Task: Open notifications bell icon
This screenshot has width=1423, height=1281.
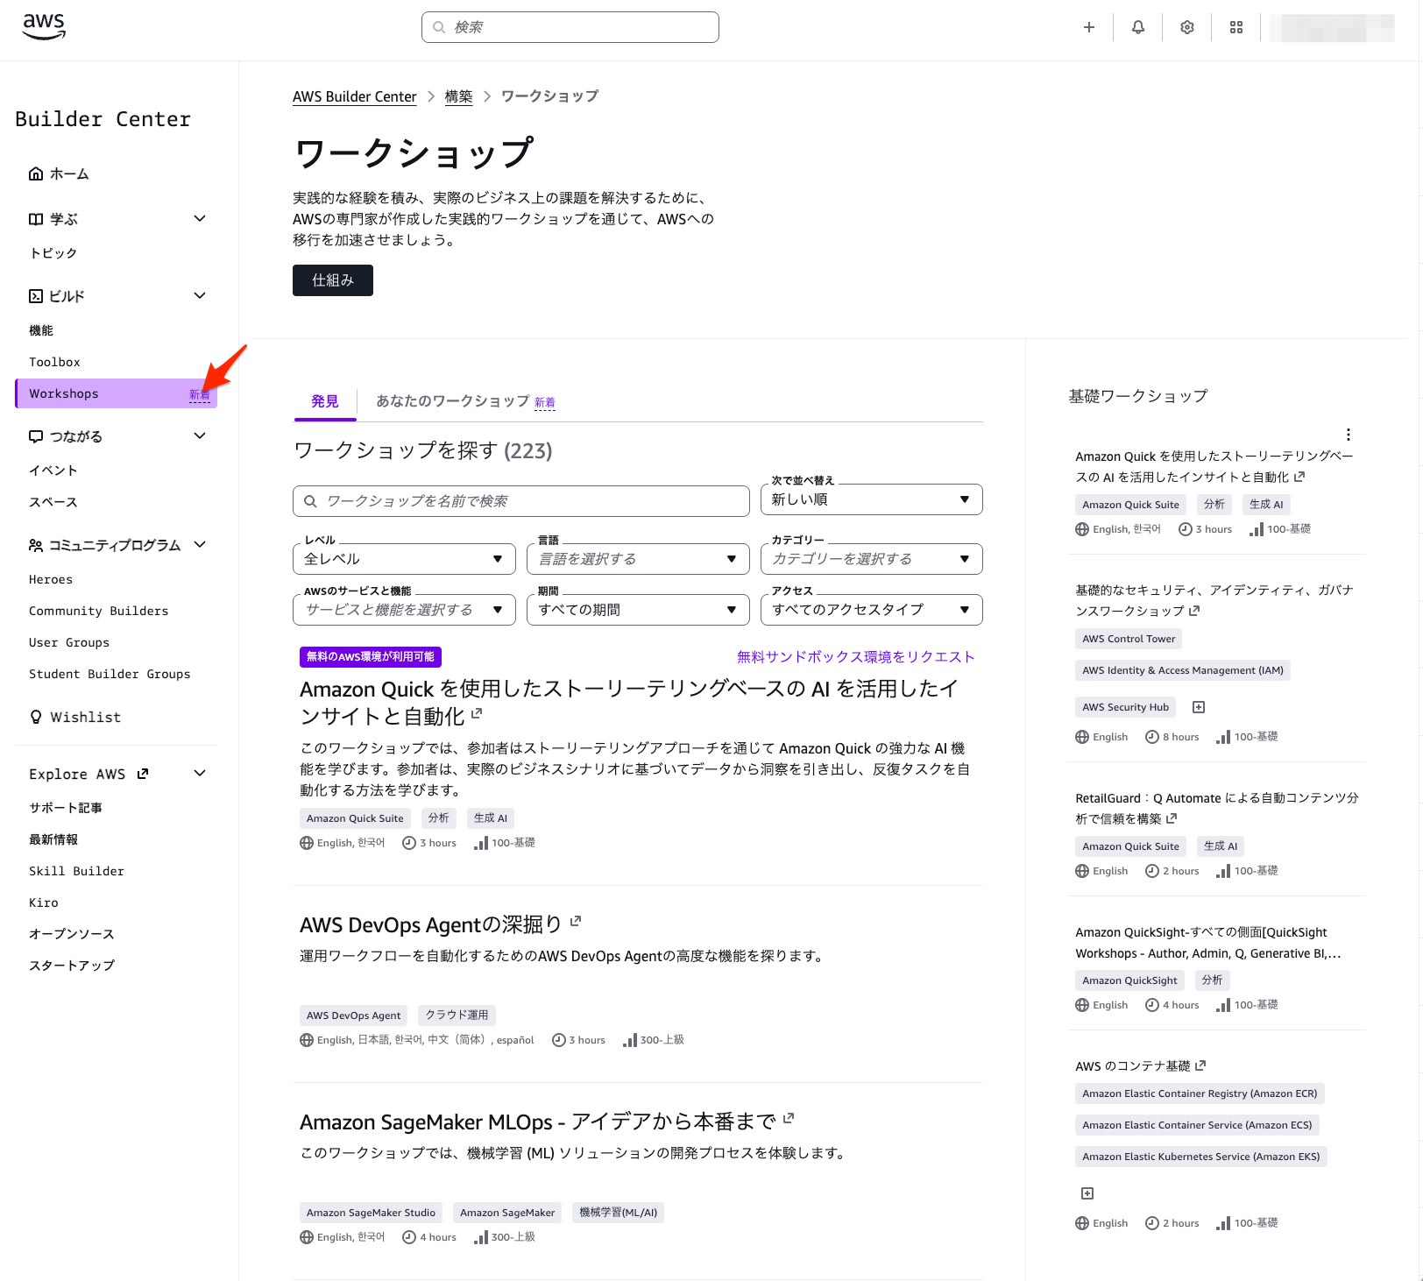Action: (x=1138, y=27)
